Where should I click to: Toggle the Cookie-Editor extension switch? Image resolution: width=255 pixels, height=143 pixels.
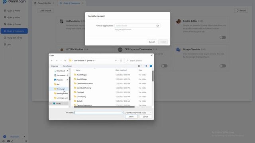[x=223, y=37]
